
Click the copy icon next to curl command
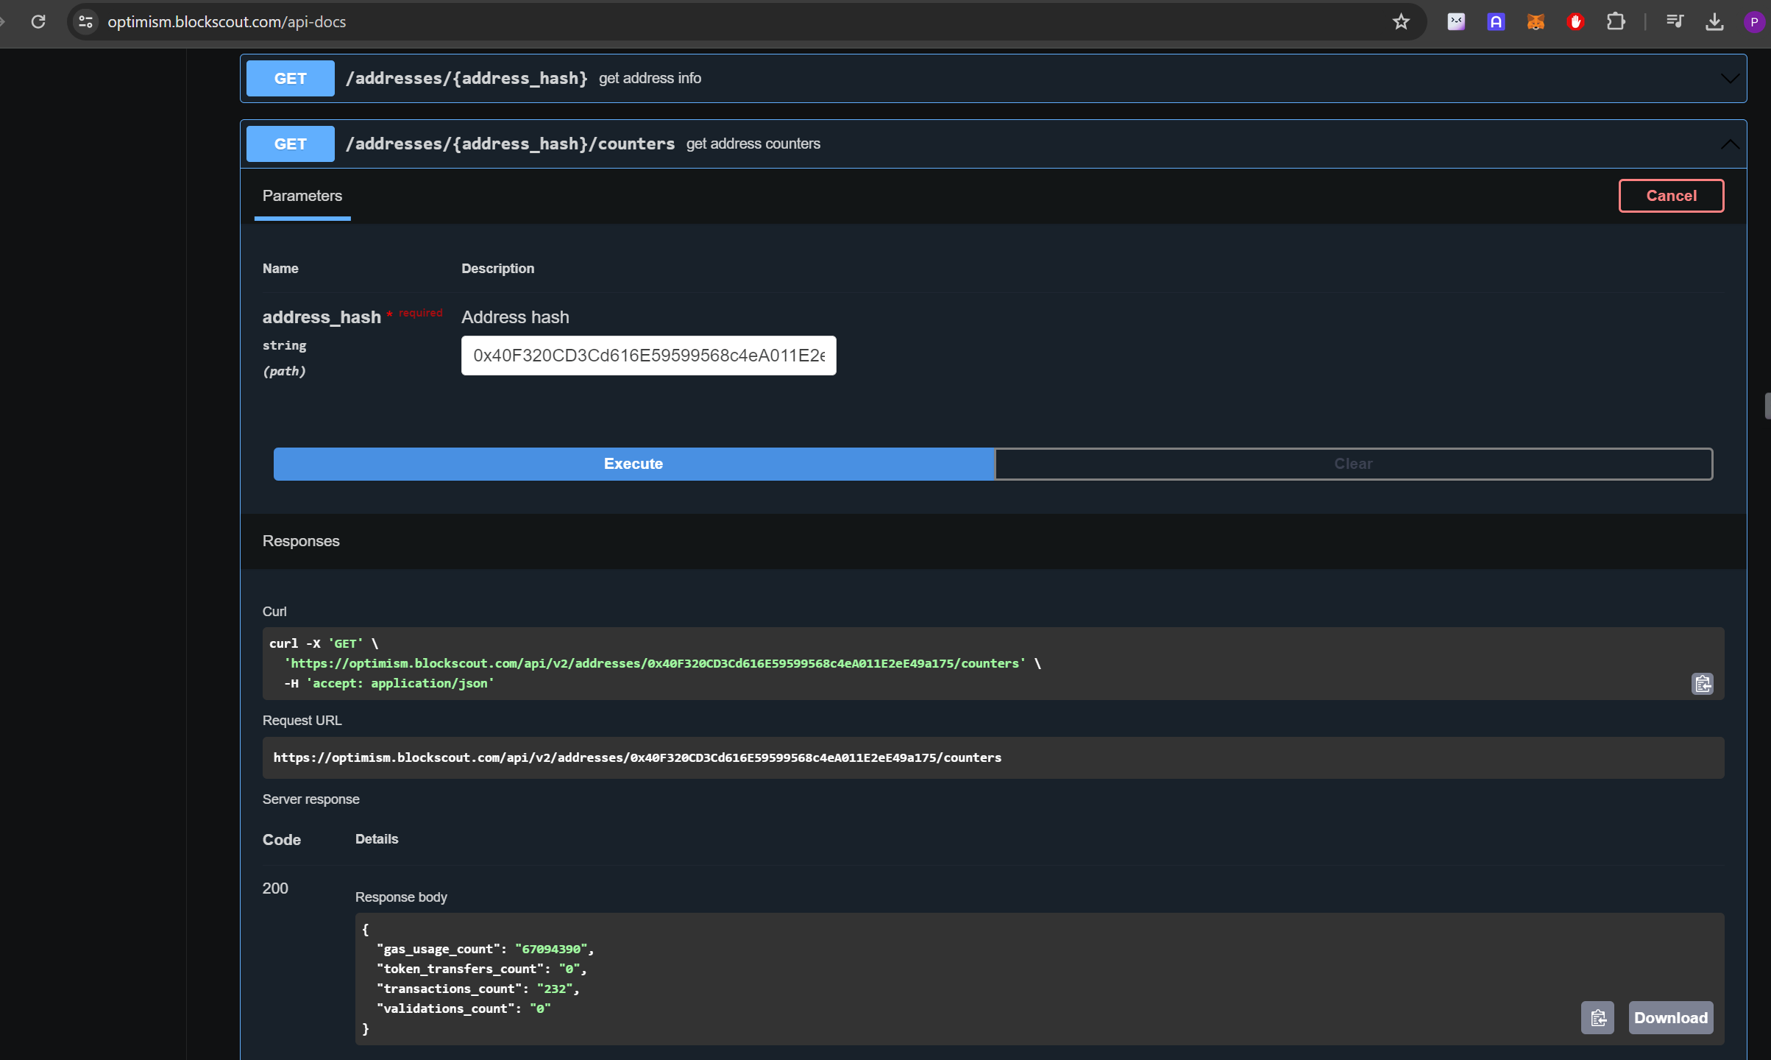pos(1702,682)
